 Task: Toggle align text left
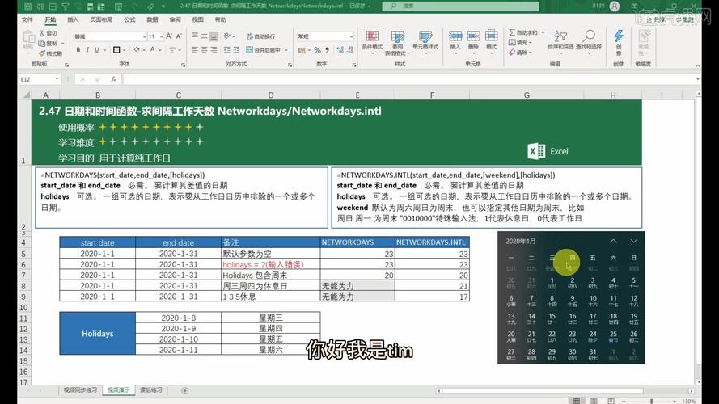(x=195, y=50)
